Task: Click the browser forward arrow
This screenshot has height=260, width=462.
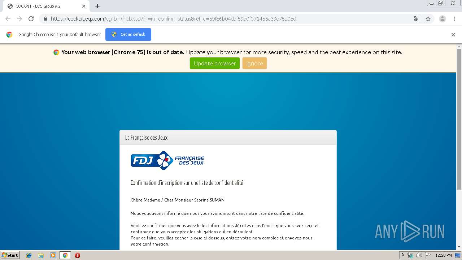Action: (x=19, y=19)
